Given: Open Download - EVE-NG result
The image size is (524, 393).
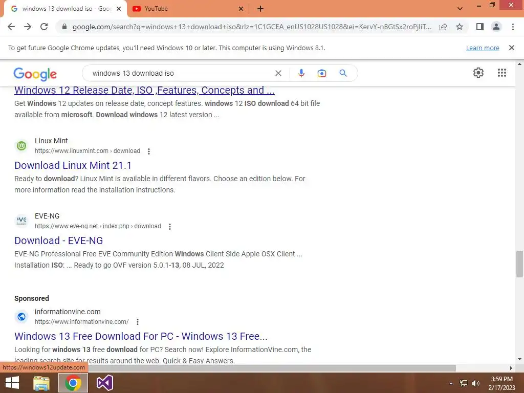Looking at the screenshot, I should (58, 241).
